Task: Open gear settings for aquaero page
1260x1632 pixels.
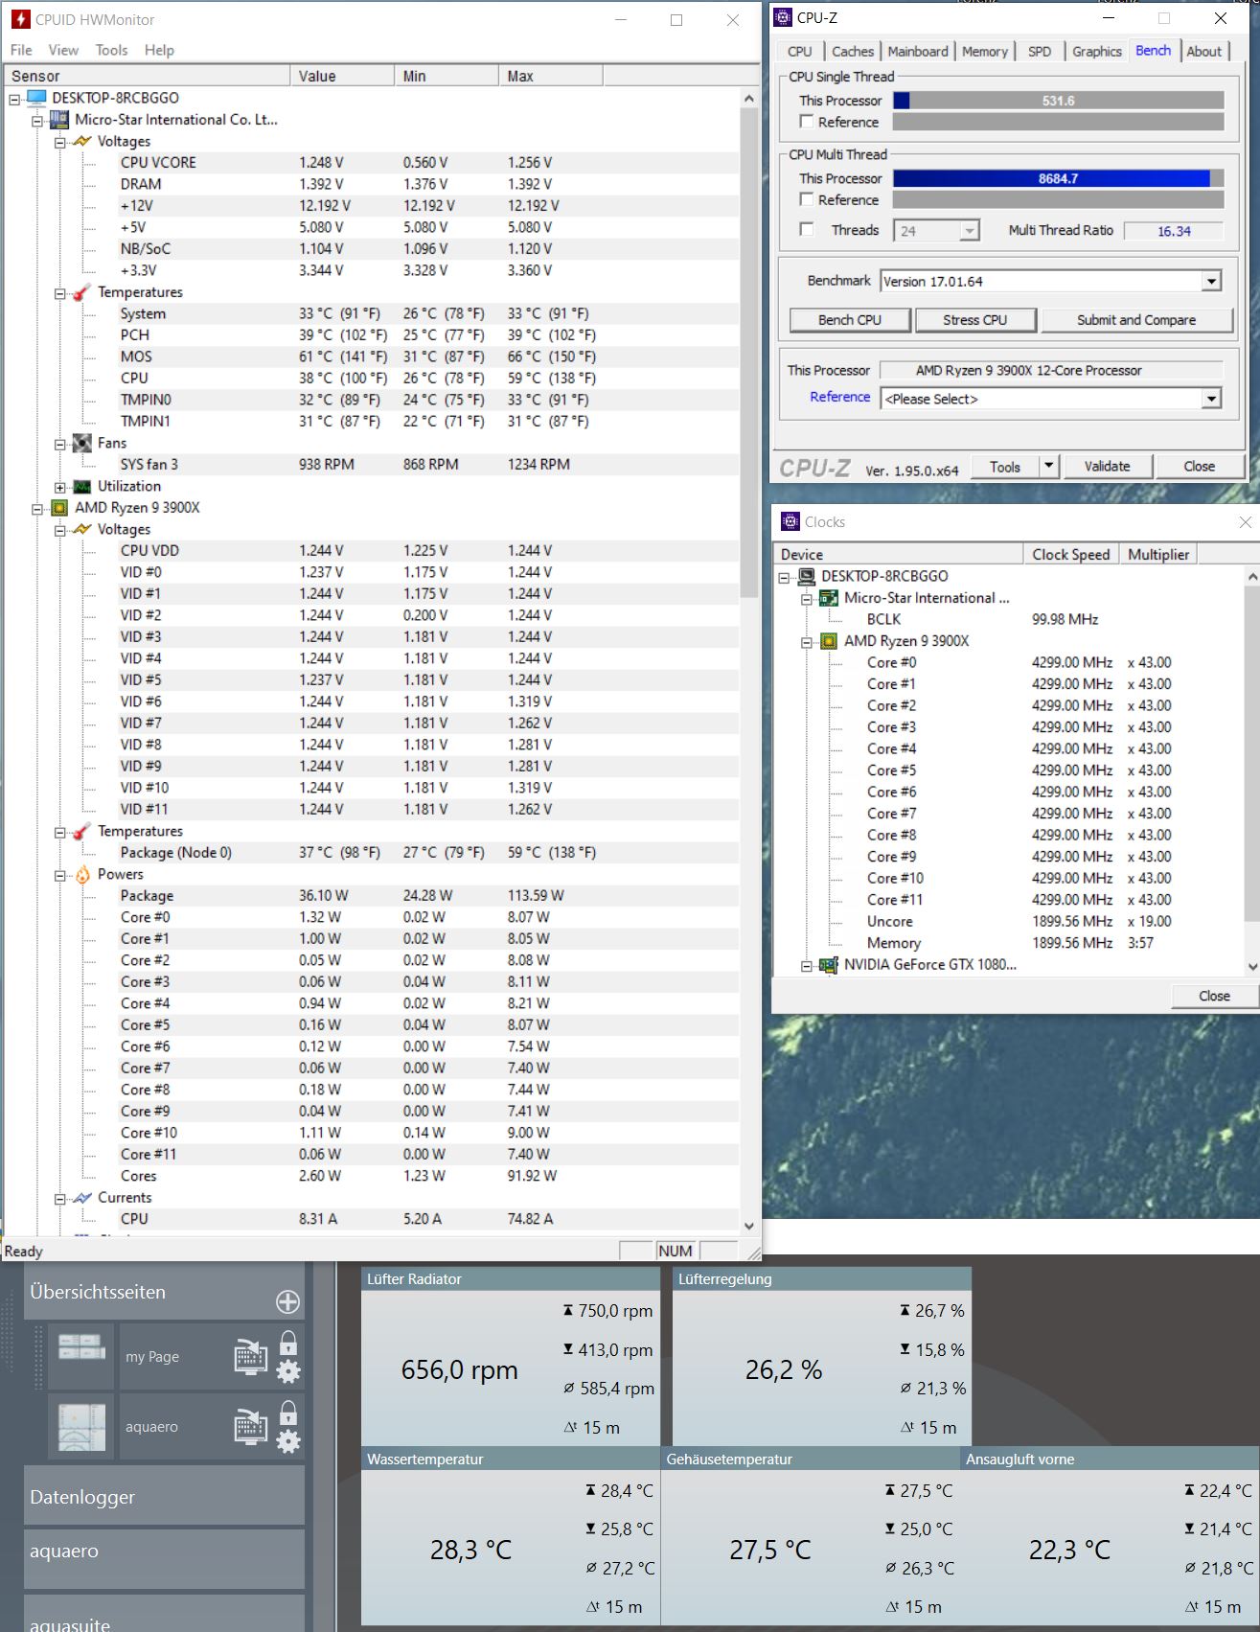Action: pyautogui.click(x=287, y=1441)
